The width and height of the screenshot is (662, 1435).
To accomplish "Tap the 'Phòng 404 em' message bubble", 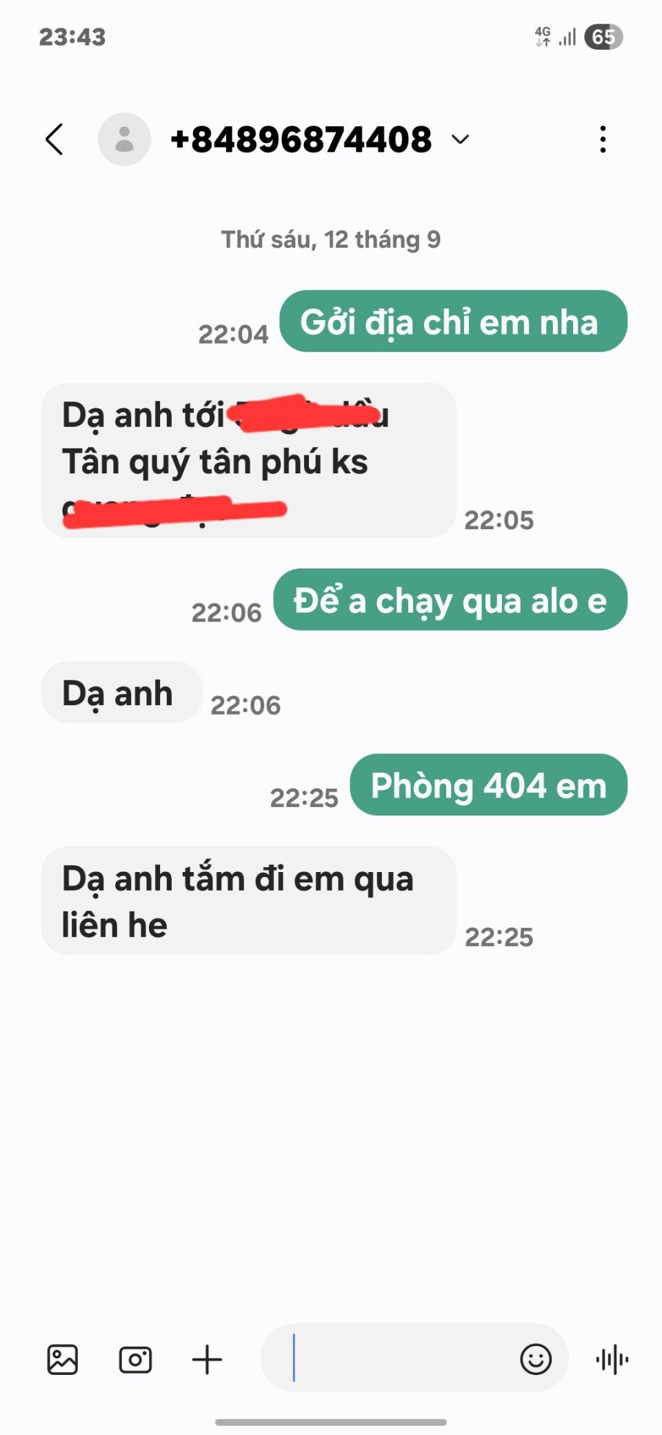I will click(489, 784).
